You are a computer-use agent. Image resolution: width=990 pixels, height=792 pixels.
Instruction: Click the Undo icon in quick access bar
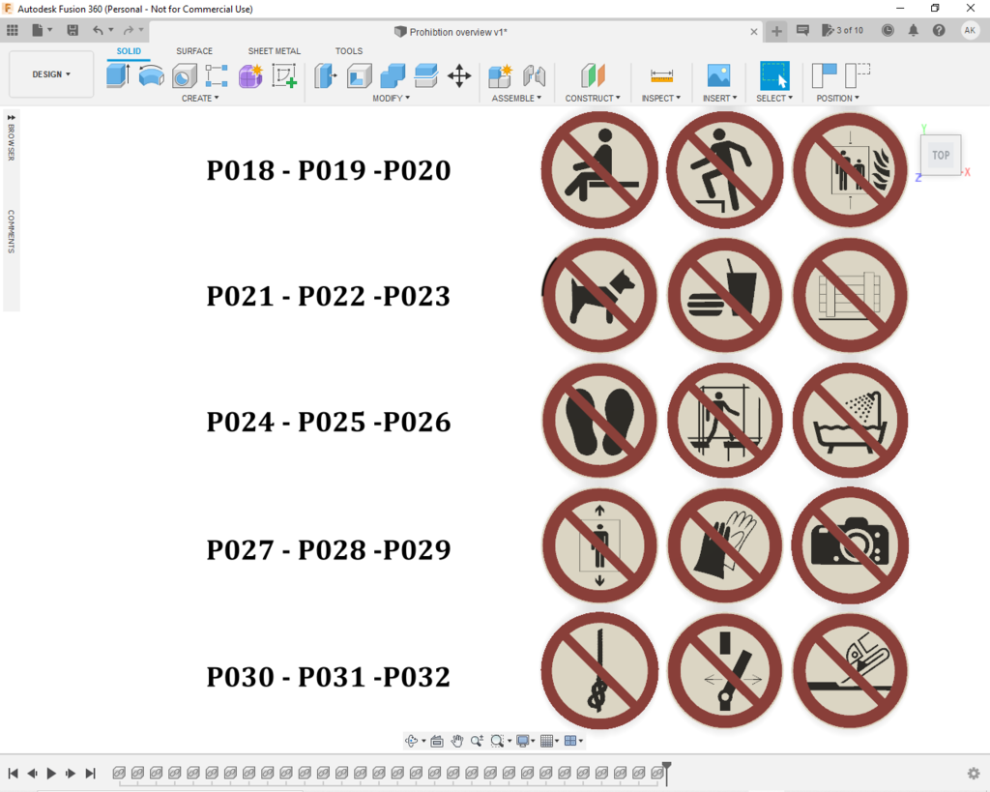click(96, 30)
